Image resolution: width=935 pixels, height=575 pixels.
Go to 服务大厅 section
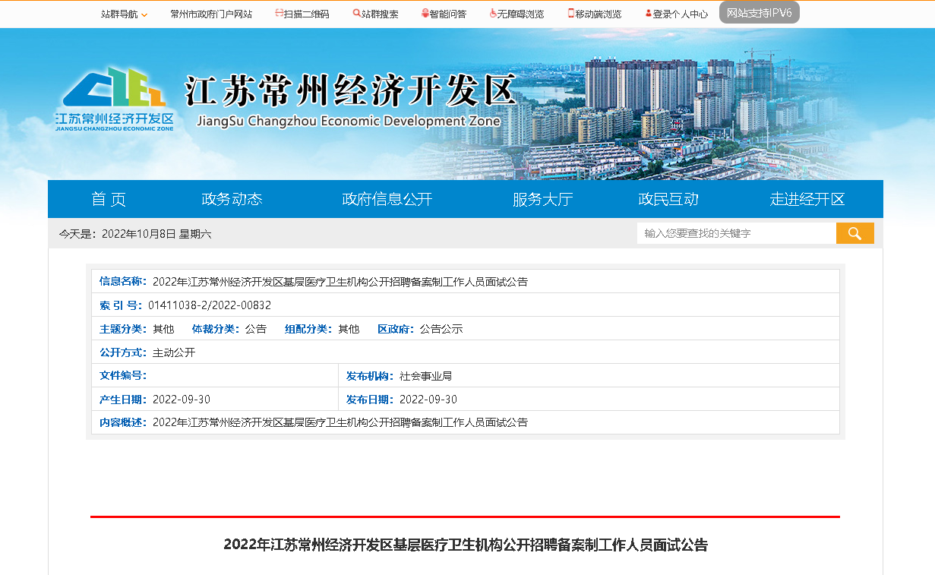tap(542, 199)
